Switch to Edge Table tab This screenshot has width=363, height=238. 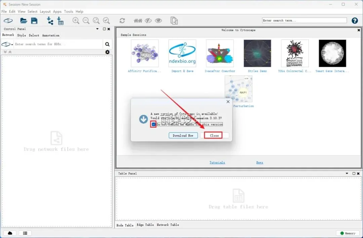coord(145,225)
